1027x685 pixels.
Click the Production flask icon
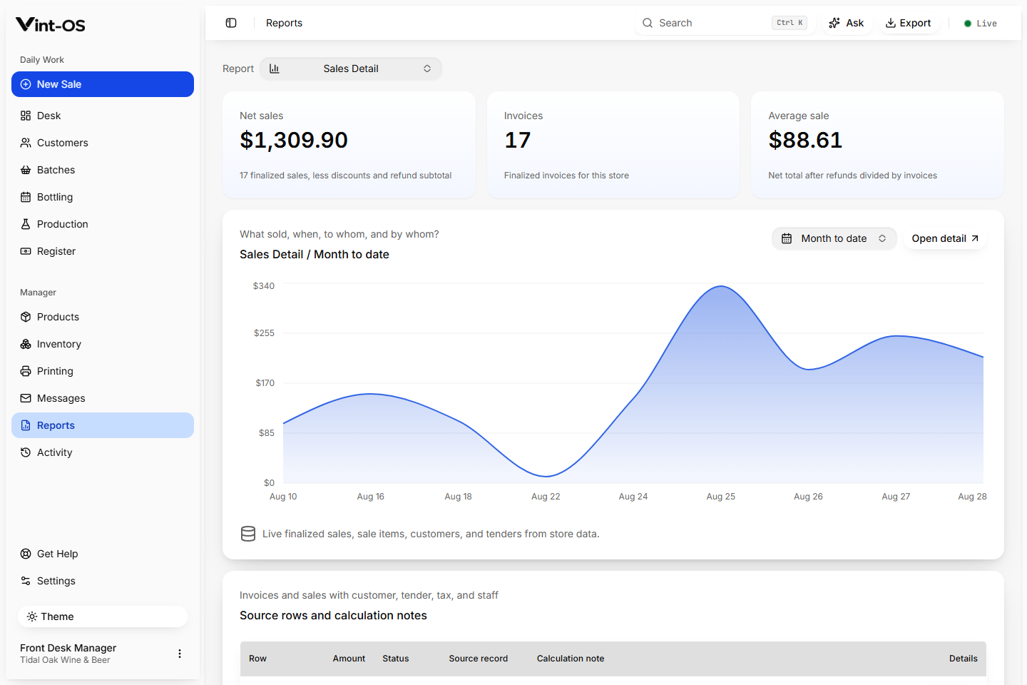[x=26, y=224]
